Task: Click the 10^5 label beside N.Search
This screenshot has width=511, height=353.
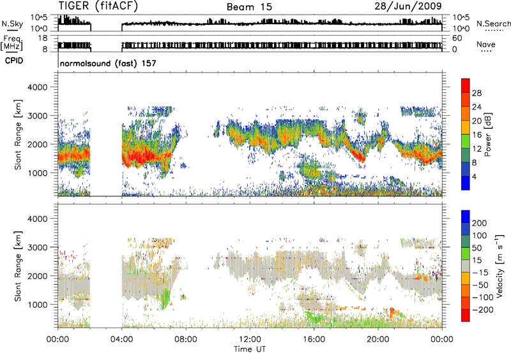Action: (461, 18)
